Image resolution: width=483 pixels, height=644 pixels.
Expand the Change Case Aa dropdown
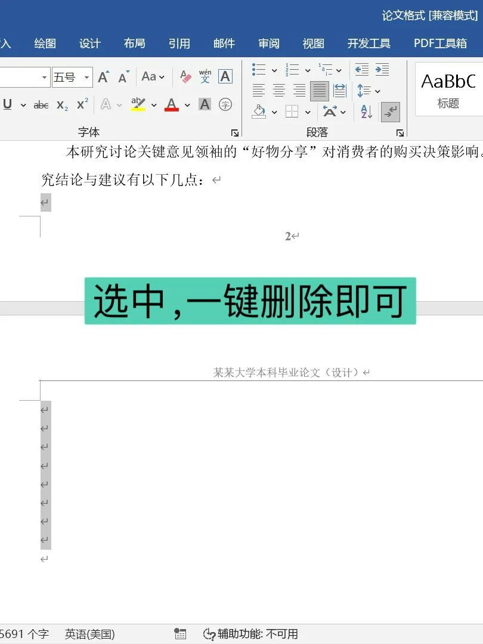click(x=153, y=77)
